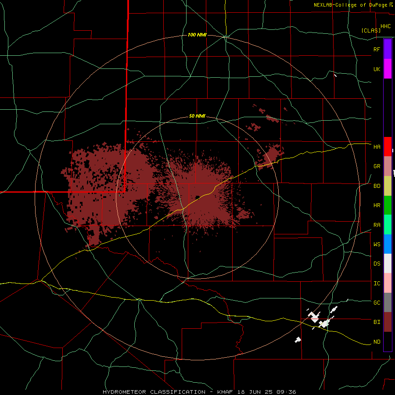The height and width of the screenshot is (395, 395).
Task: Click the 'RF' legend label text
Action: (x=377, y=49)
